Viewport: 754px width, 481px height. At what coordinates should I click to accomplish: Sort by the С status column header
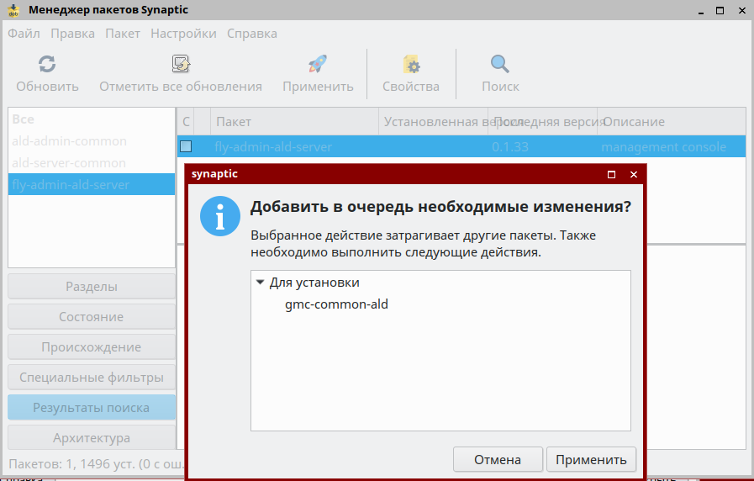coord(186,122)
